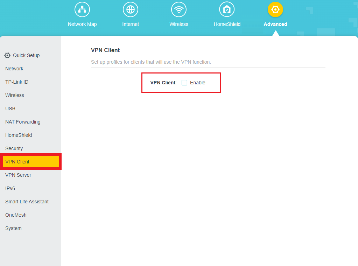Image resolution: width=358 pixels, height=266 pixels.
Task: Click the HomeShield house icon
Action: tap(227, 9)
